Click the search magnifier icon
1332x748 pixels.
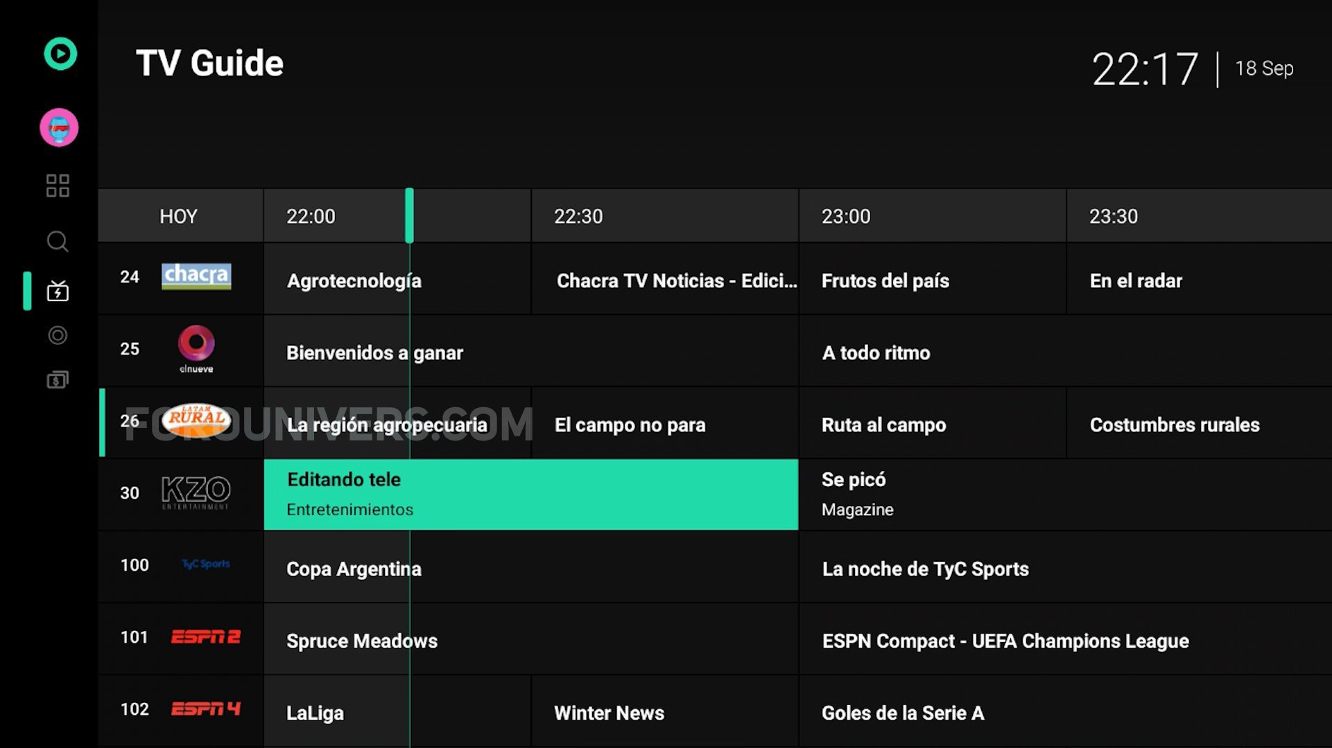click(58, 242)
